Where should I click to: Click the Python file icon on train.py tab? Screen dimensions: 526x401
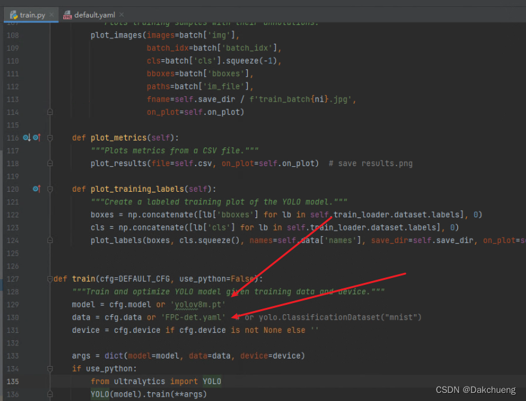pos(13,15)
